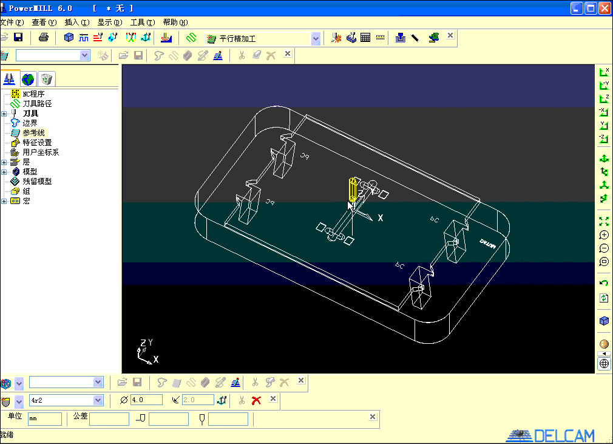Select 边界 in the explorer tree

point(30,123)
